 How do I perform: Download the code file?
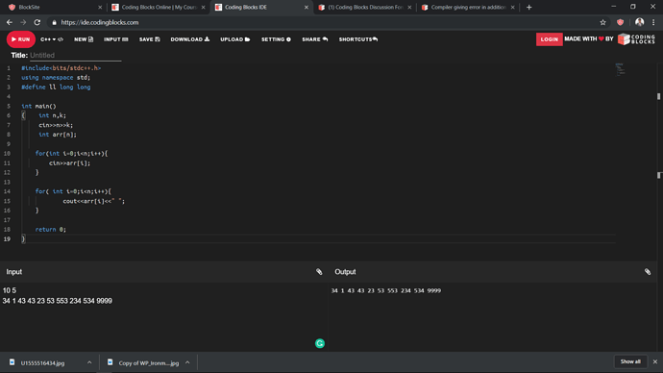tap(190, 39)
